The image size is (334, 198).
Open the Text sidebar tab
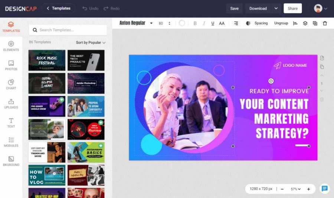pos(11,123)
